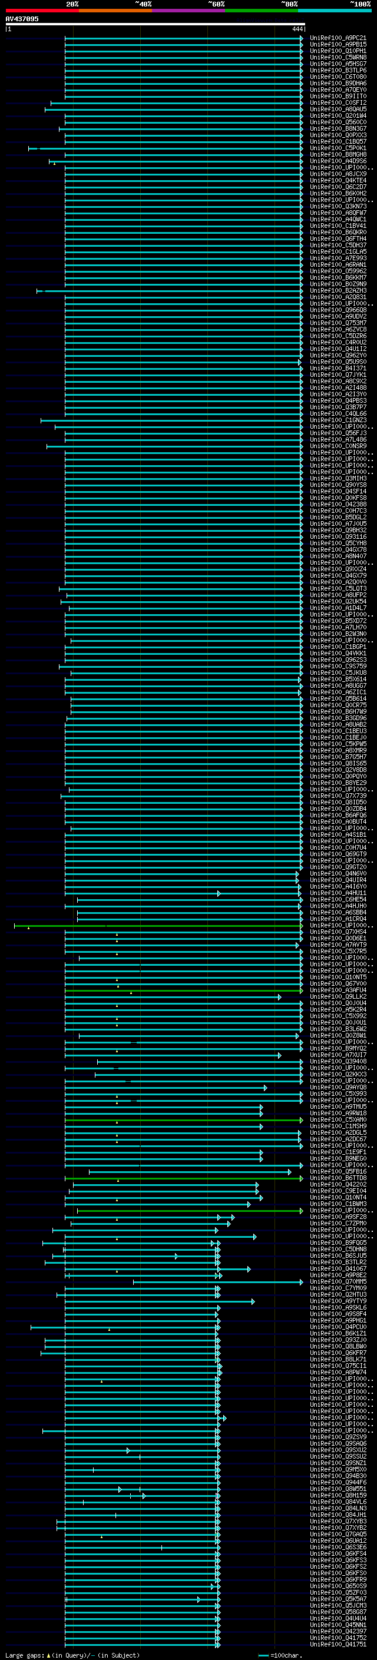377x1660 pixels.
Task: Open hit UniRef100_A9PB15
Action: [x=338, y=45]
